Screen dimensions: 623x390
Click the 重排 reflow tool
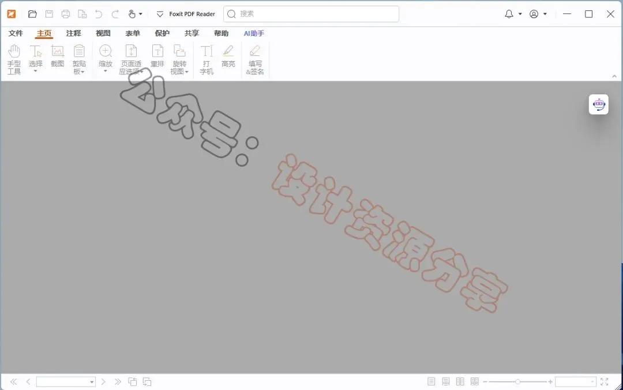pos(157,56)
